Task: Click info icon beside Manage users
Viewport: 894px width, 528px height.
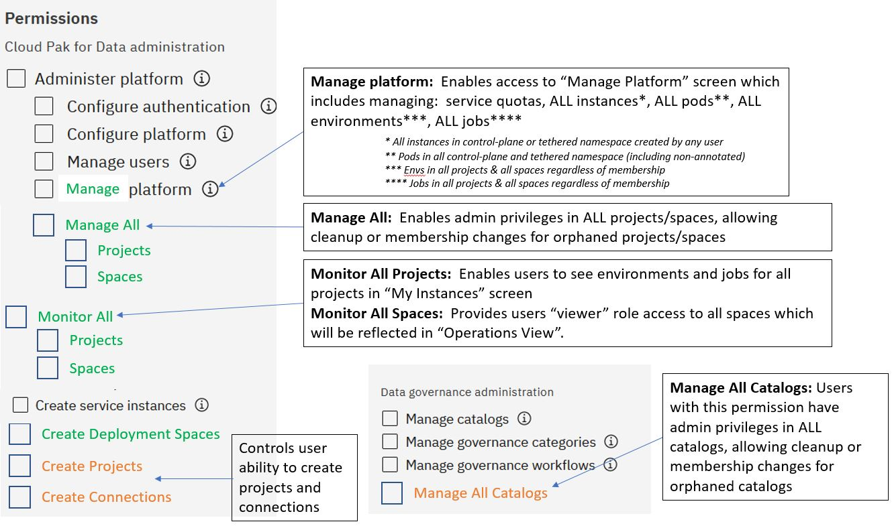Action: pyautogui.click(x=188, y=161)
